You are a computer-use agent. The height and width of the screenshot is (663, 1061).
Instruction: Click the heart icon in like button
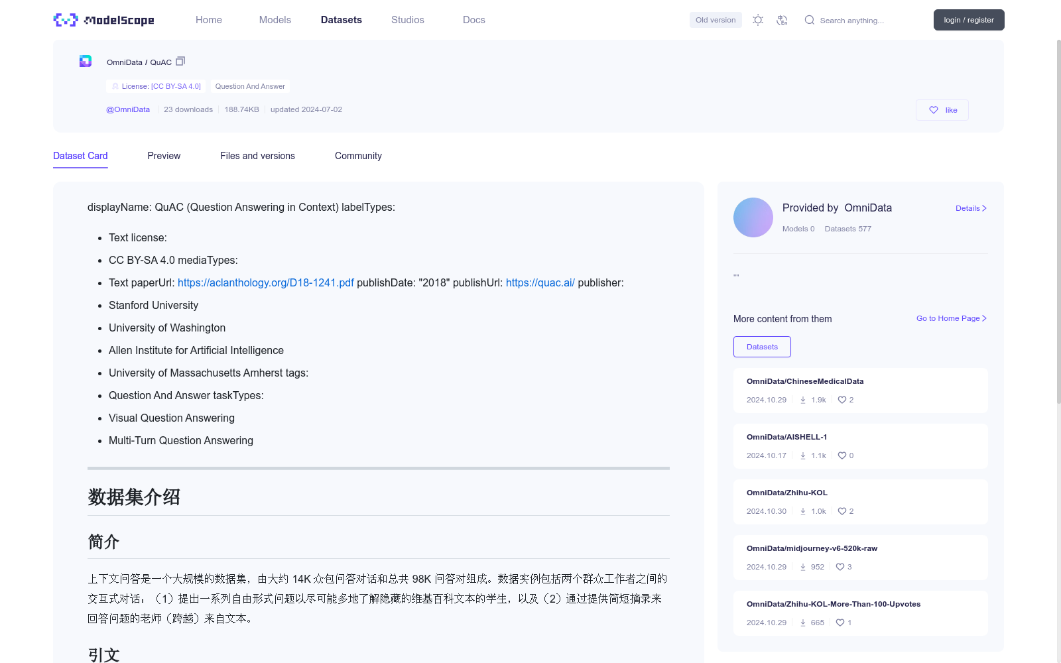pyautogui.click(x=934, y=110)
